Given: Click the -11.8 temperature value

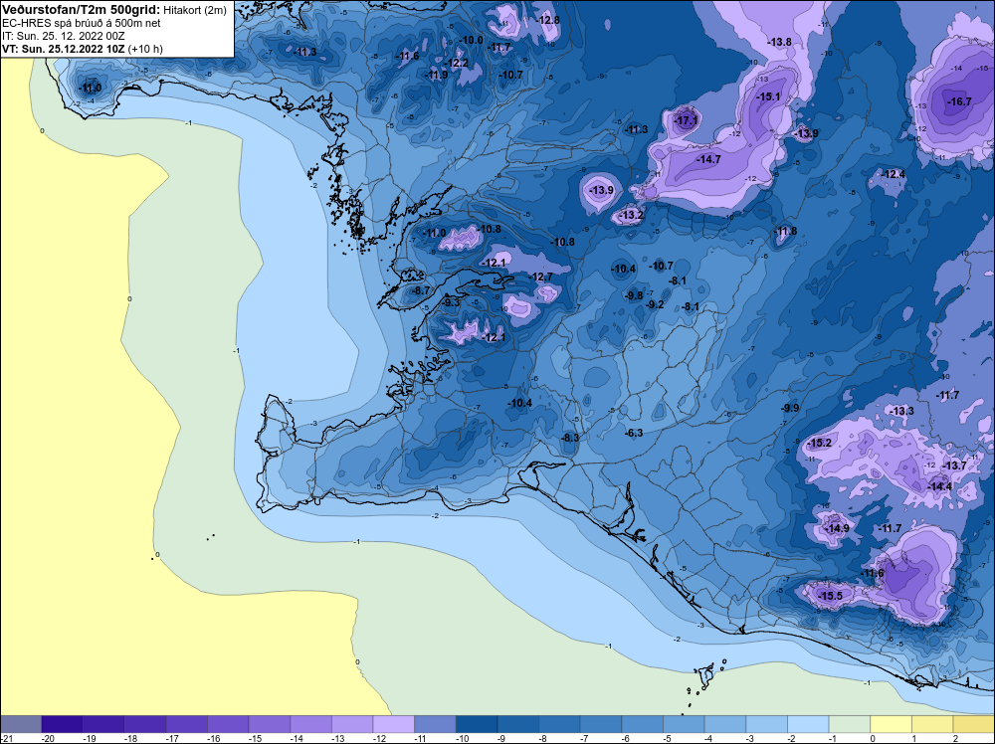Looking at the screenshot, I should coord(786,231).
